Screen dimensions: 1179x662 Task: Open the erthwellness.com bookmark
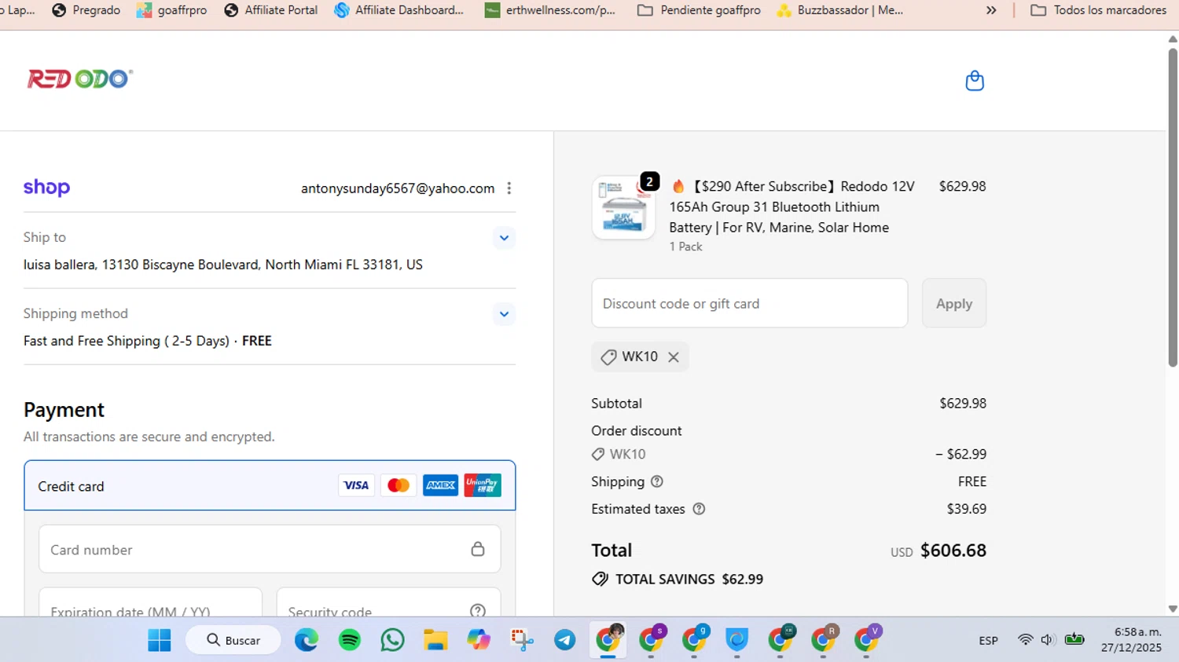[550, 10]
